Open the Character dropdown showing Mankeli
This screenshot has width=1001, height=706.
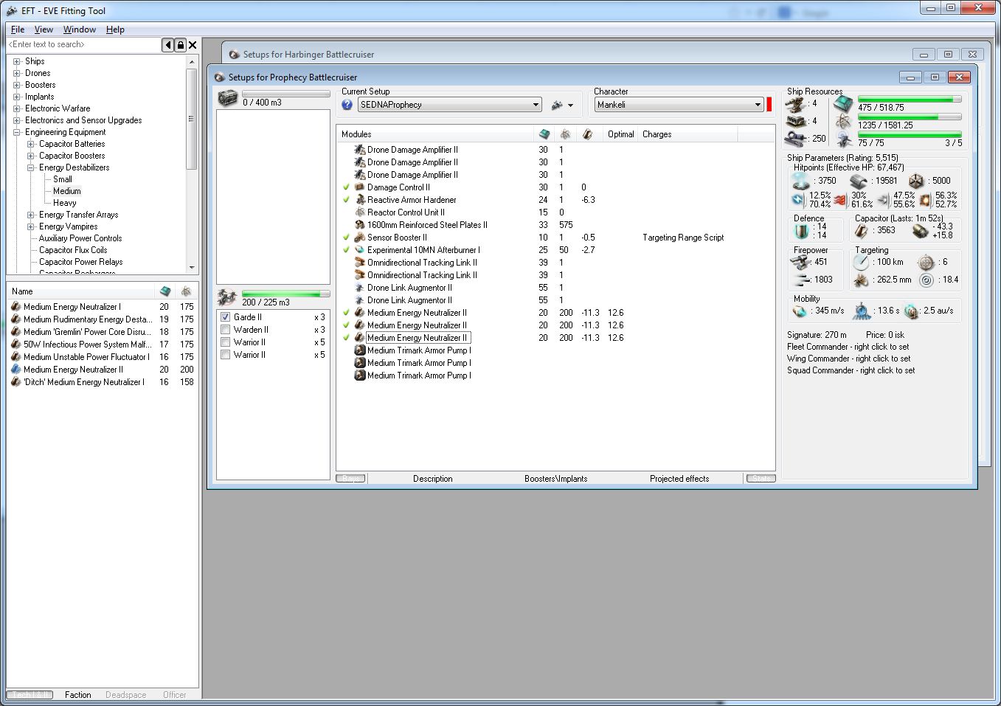(679, 105)
